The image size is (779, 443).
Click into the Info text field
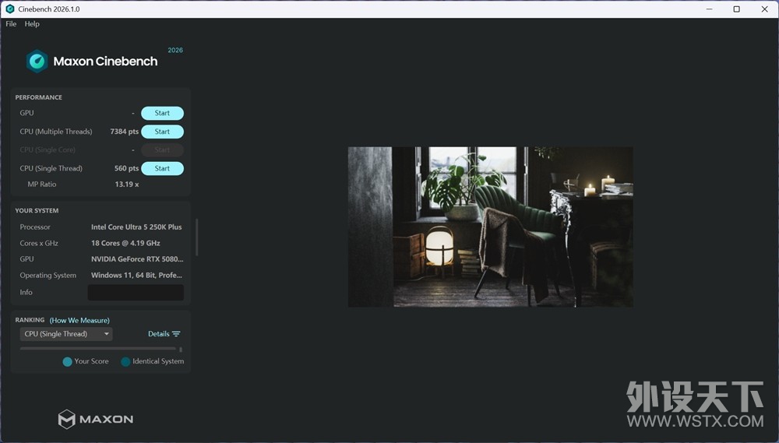click(x=136, y=292)
